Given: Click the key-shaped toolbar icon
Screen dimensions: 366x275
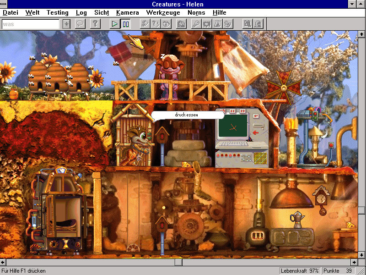Looking at the screenshot, I should 196,24.
